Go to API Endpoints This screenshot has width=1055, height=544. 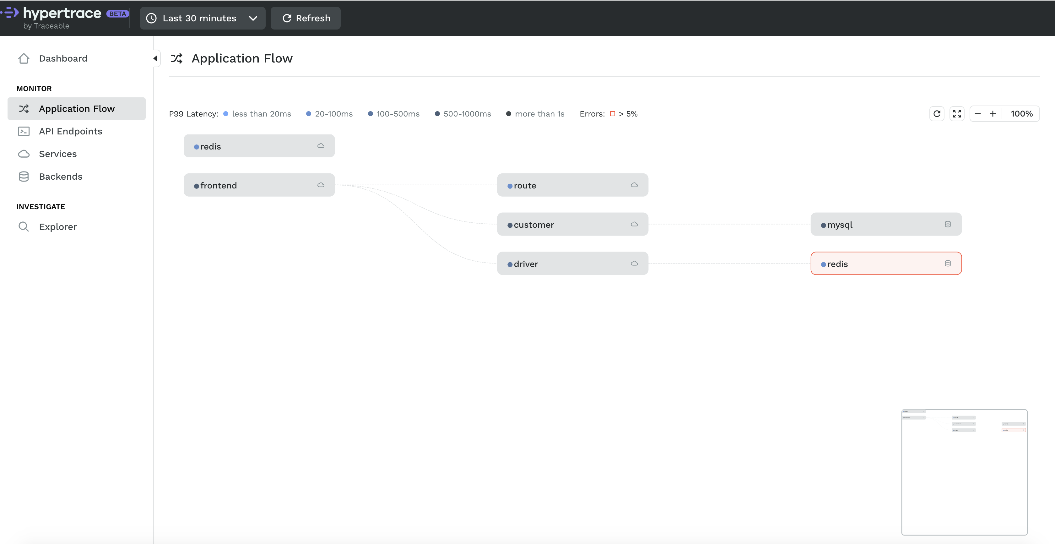[x=70, y=132]
